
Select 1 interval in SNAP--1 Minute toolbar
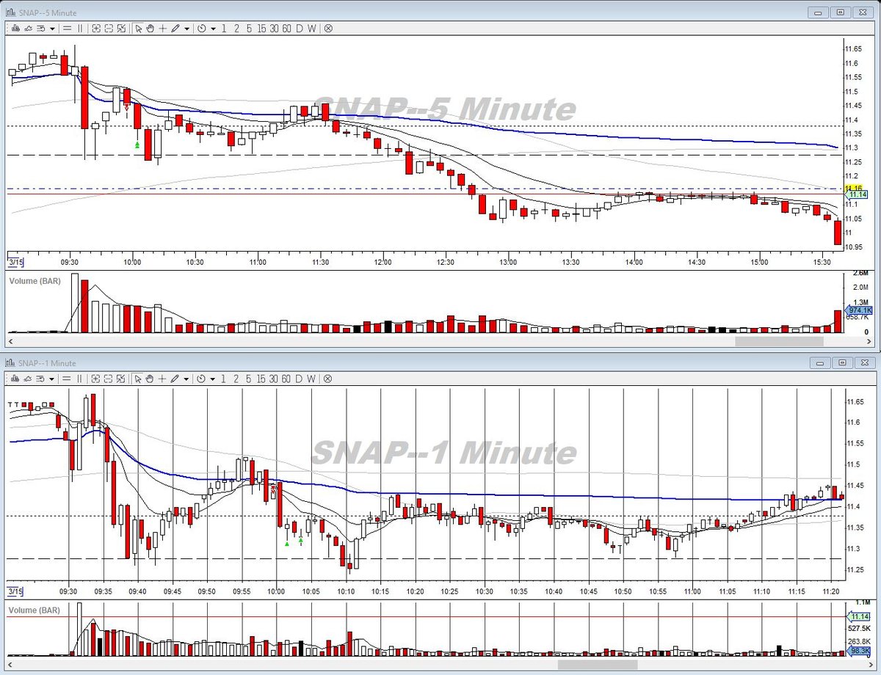coord(224,379)
